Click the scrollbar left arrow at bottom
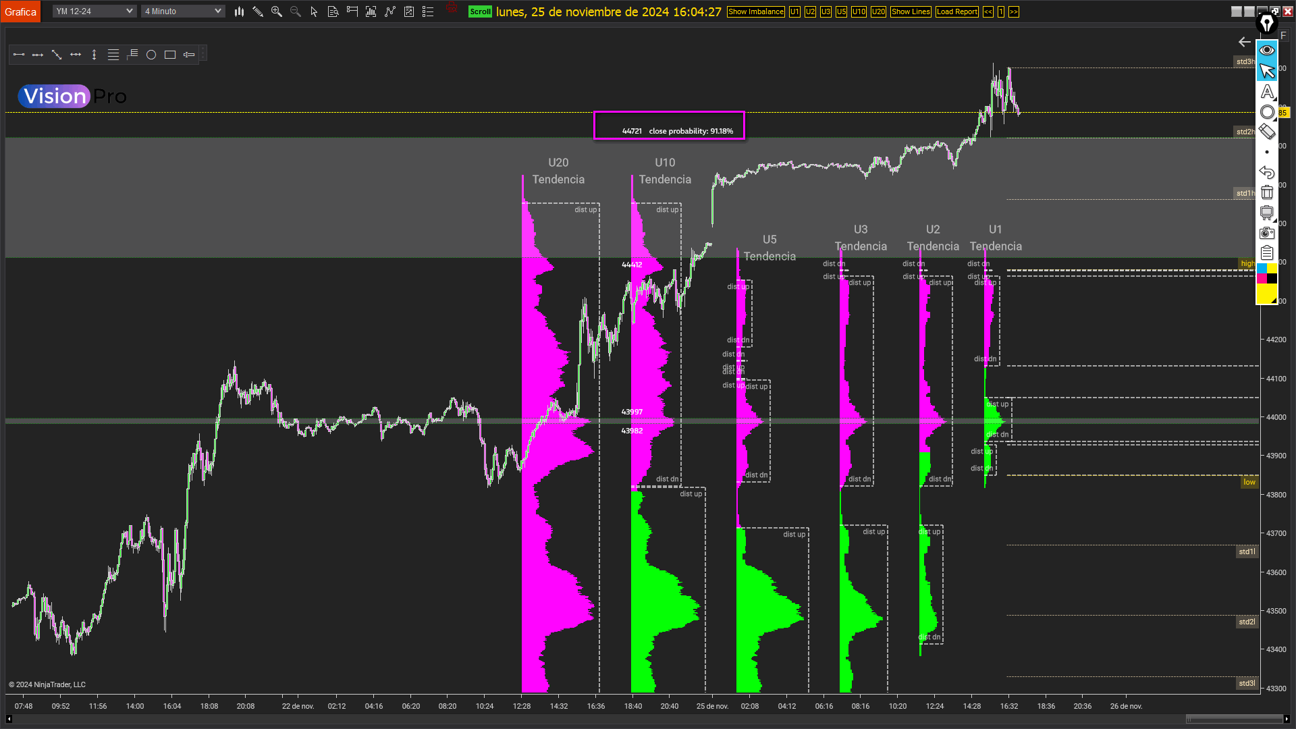 coord(9,719)
